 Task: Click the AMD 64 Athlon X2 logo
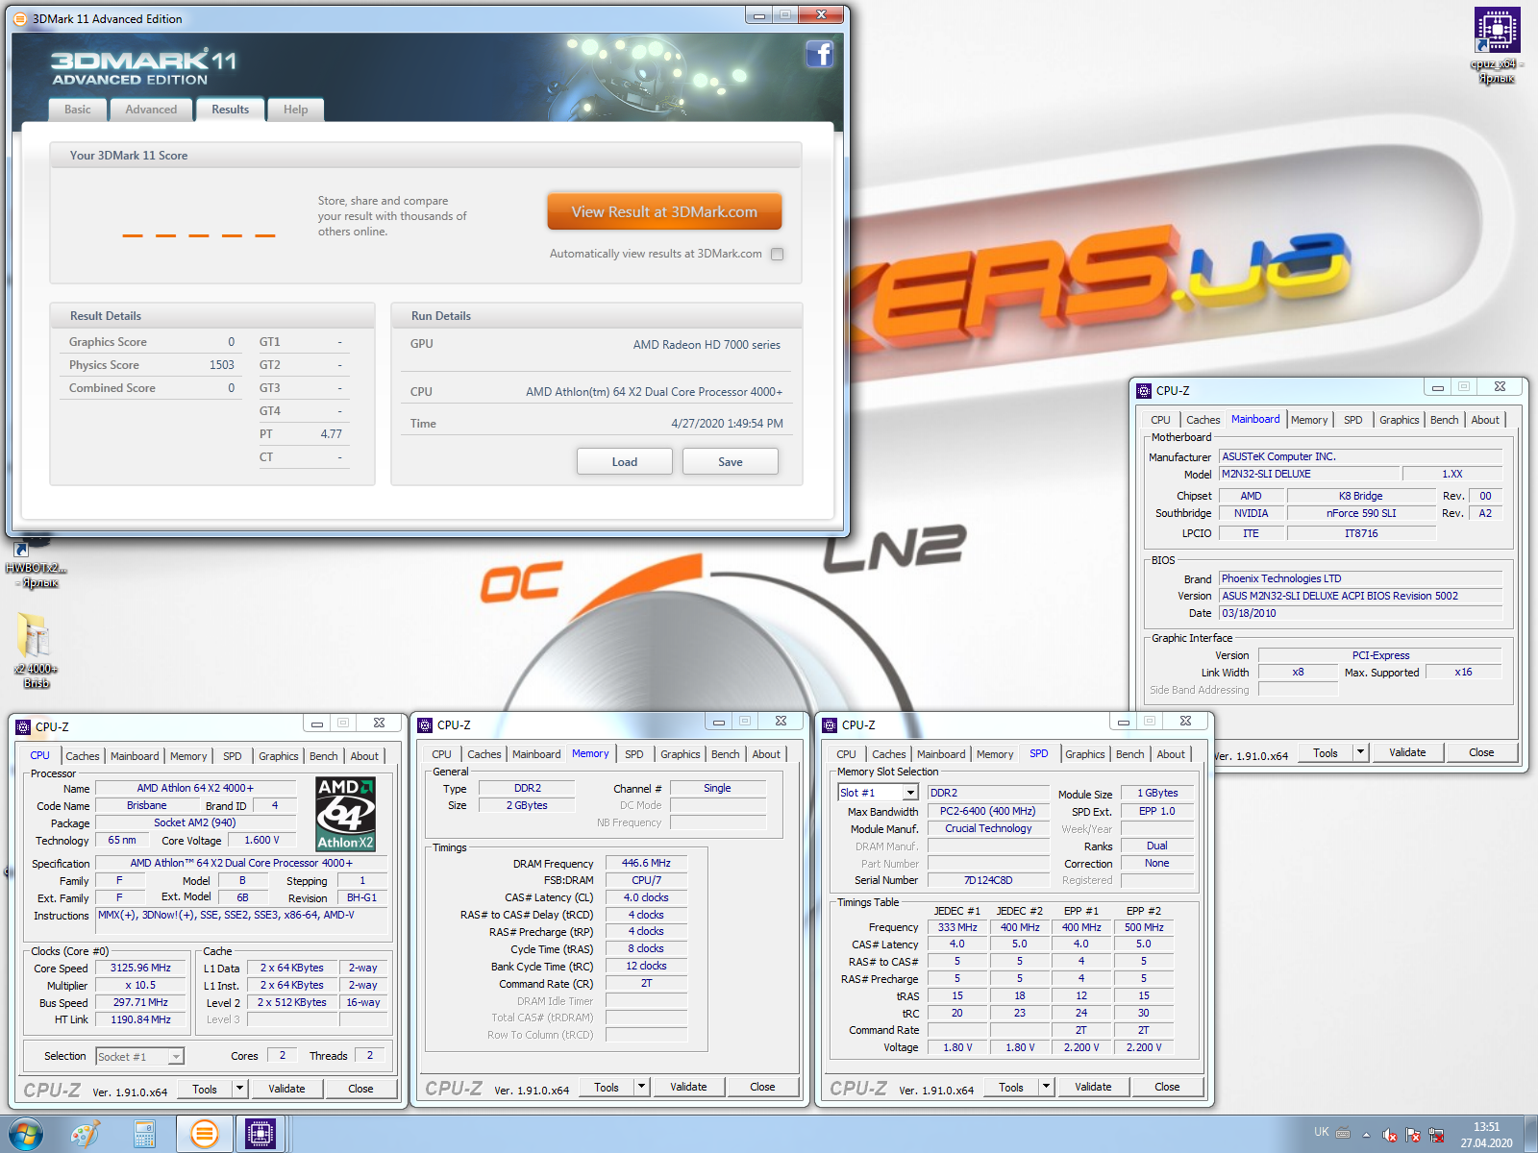[346, 814]
